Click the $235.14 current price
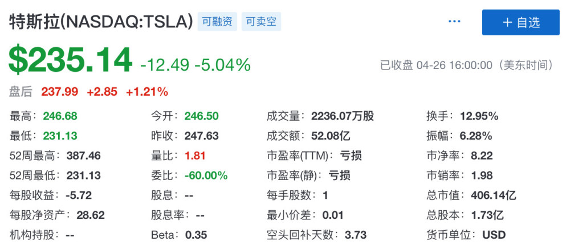 [71, 60]
